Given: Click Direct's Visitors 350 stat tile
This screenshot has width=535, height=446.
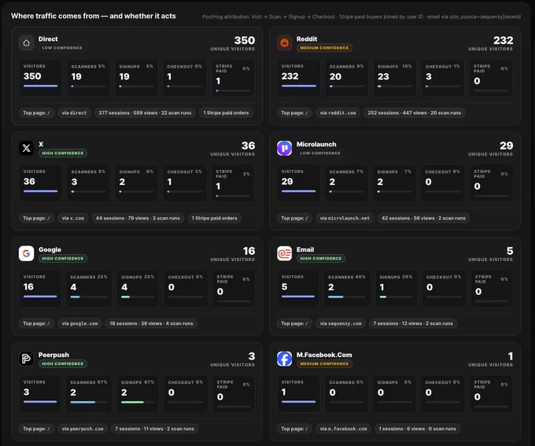Looking at the screenshot, I should point(40,77).
